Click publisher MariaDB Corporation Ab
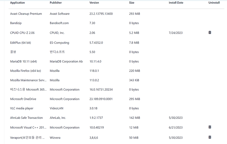Screen dimensions: 227x144 coord(66,61)
